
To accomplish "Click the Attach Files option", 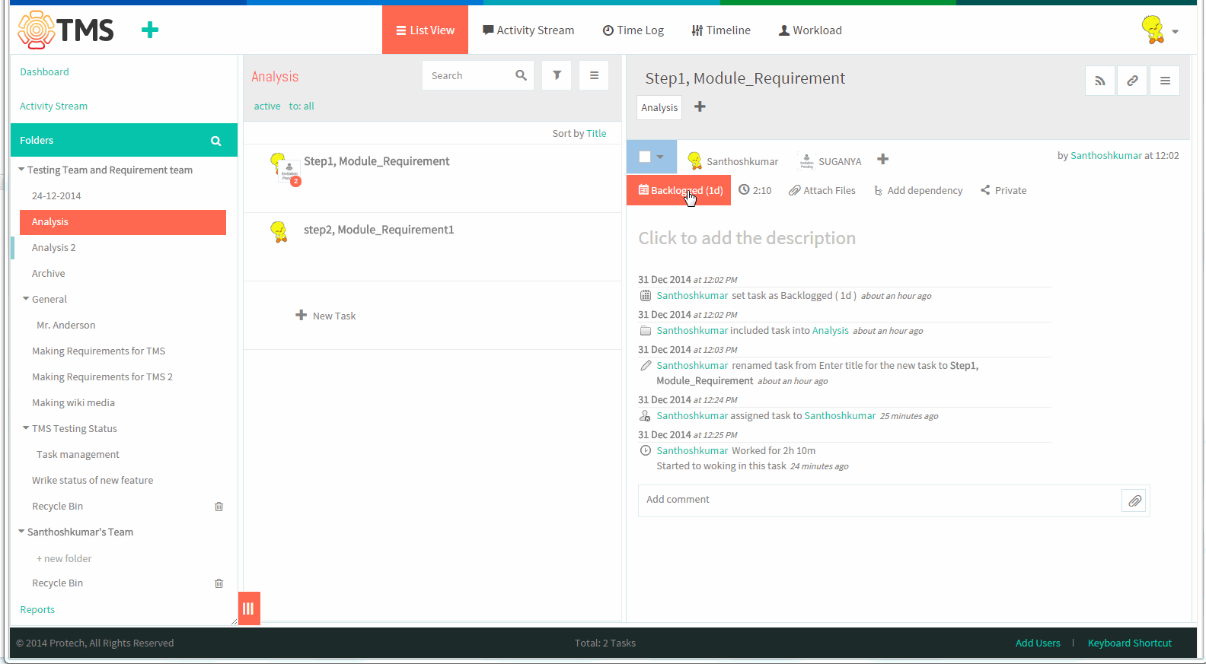I will 822,191.
